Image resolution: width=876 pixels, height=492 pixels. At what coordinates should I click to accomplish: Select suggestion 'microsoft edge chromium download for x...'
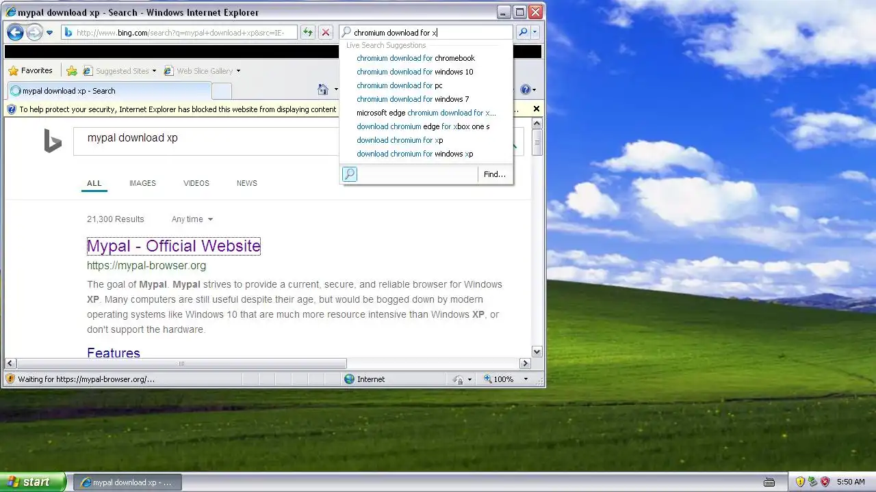[x=426, y=113]
